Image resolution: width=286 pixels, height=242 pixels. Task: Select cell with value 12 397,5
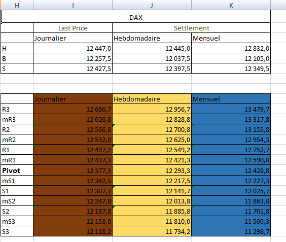coord(152,68)
